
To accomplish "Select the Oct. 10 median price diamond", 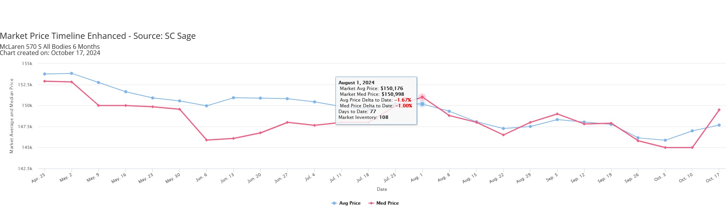I will pyautogui.click(x=692, y=148).
